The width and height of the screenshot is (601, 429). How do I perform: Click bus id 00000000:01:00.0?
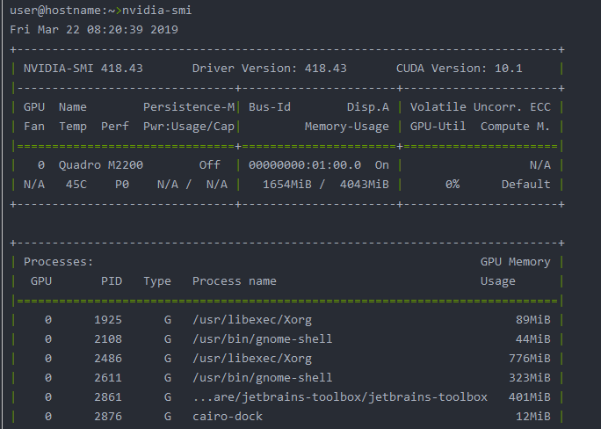pyautogui.click(x=305, y=165)
